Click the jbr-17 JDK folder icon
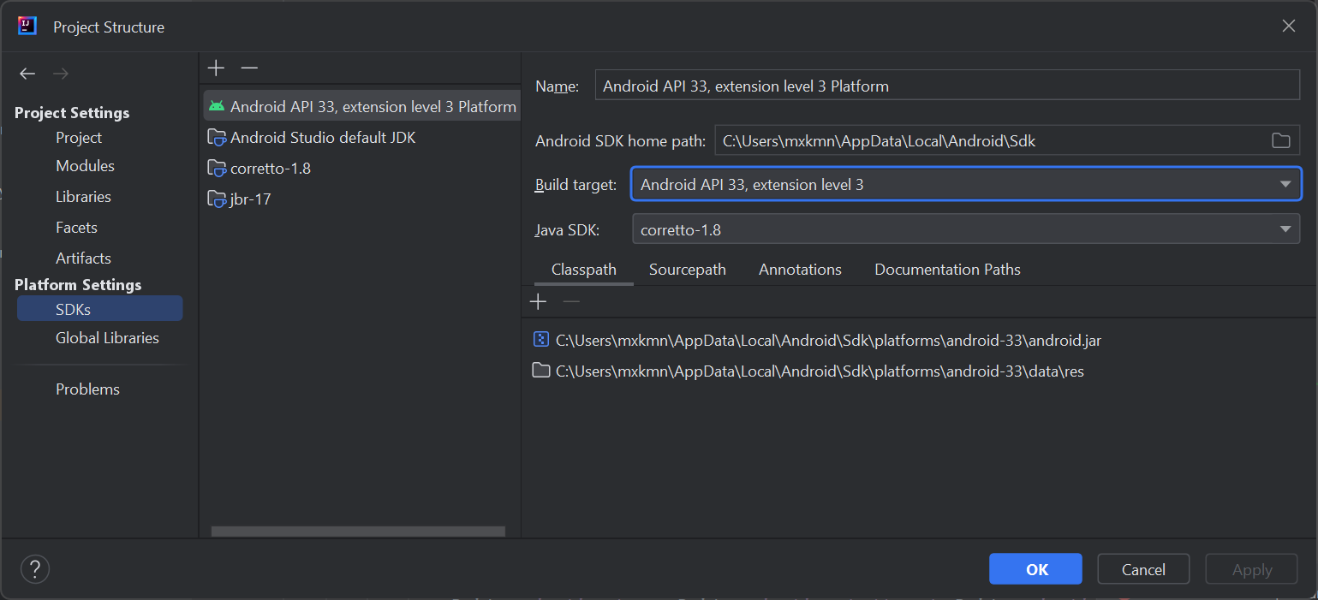Viewport: 1318px width, 600px height. tap(217, 199)
